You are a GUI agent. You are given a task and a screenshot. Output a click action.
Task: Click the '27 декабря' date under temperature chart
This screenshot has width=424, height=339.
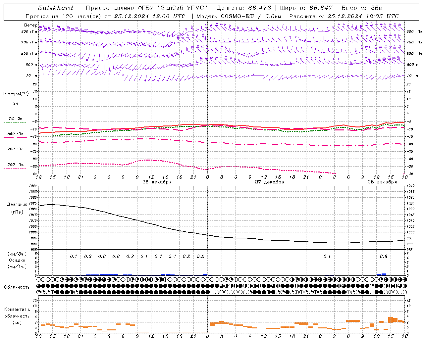[x=269, y=182]
